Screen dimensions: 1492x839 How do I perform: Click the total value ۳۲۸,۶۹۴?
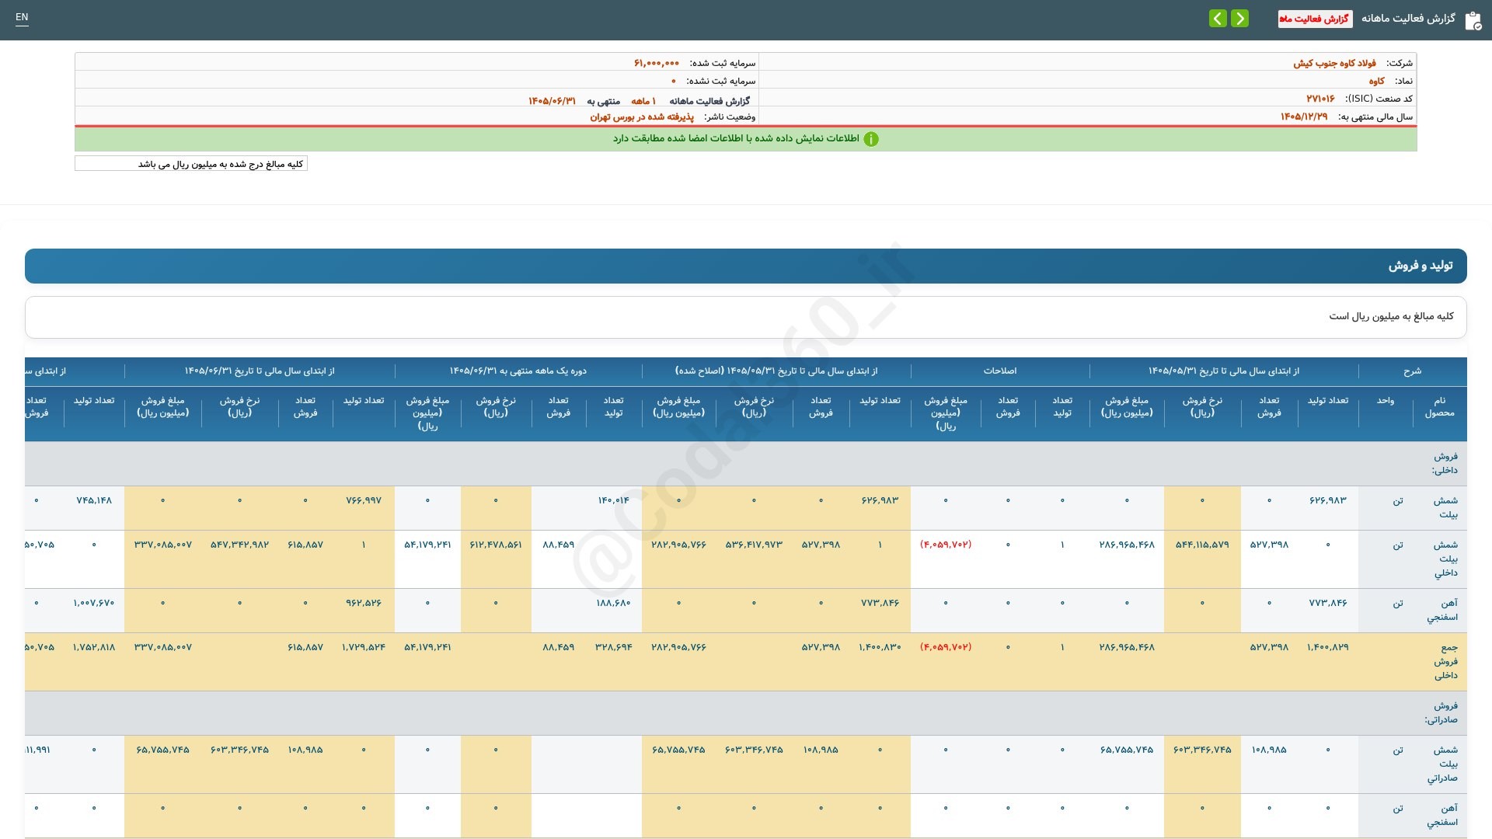tap(613, 647)
